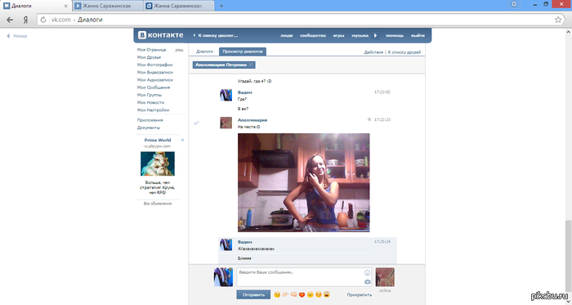The width and height of the screenshot is (572, 305).
Task: Switch to the second Жанна Саражинская browser tab
Action: click(x=179, y=6)
